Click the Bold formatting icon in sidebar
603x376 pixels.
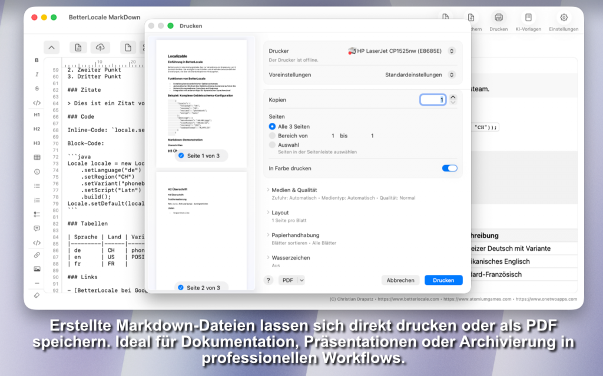(37, 60)
